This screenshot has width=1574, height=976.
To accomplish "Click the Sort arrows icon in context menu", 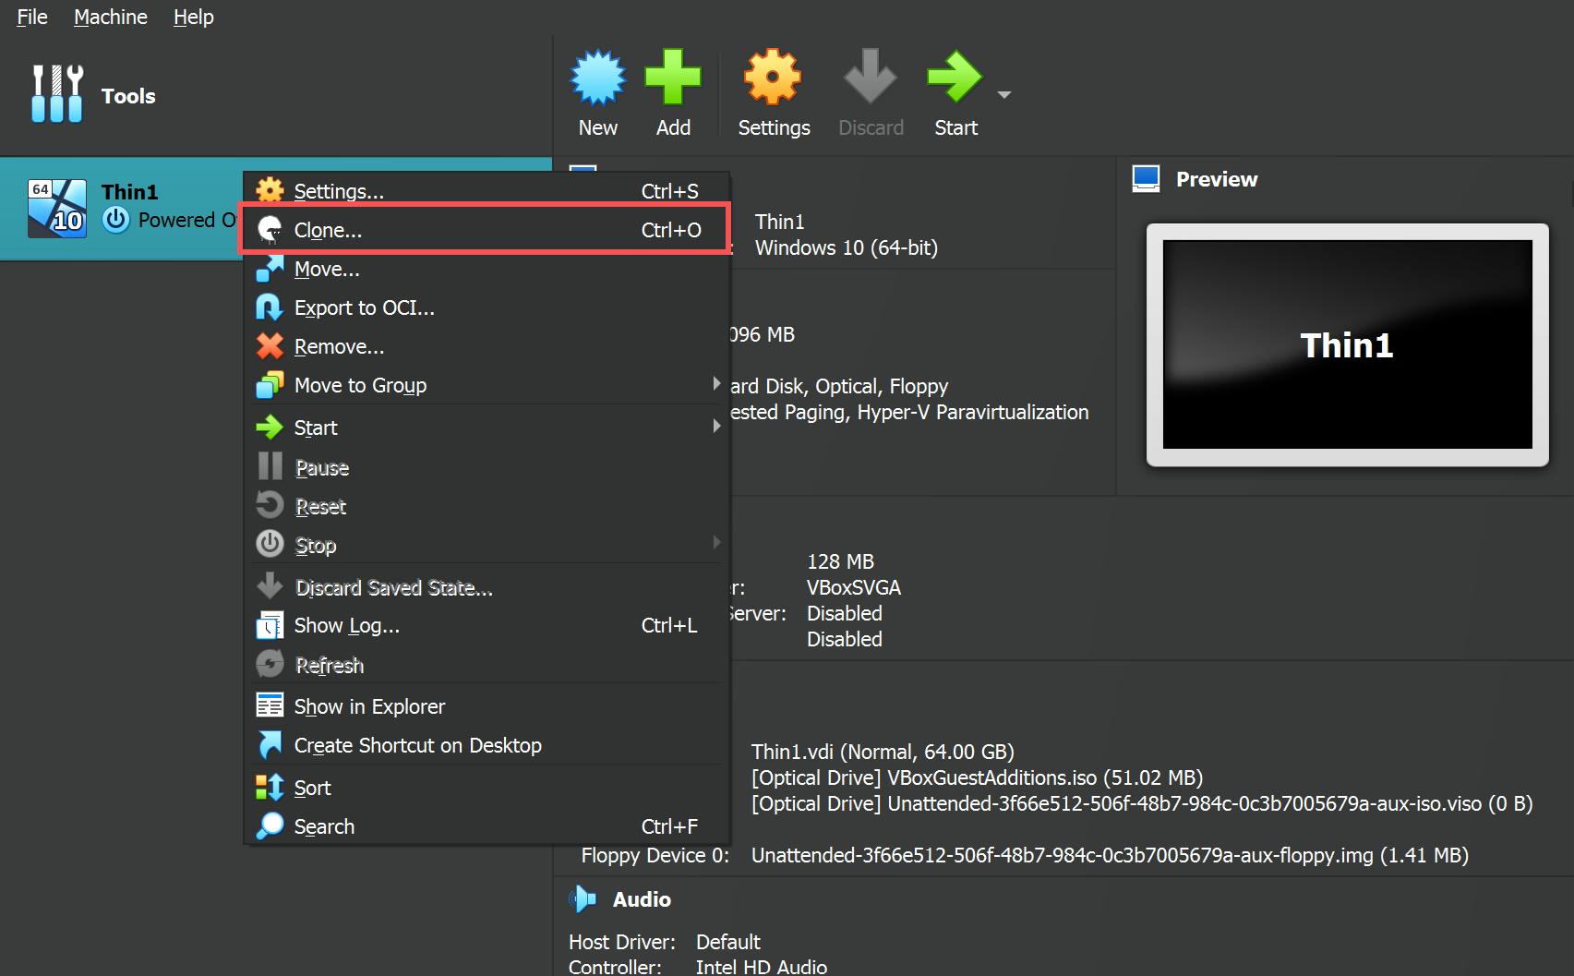I will (x=270, y=788).
